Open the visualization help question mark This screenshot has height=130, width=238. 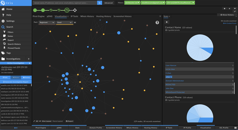pyautogui.click(x=157, y=23)
